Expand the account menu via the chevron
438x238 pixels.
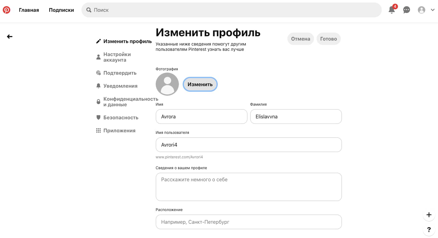[433, 10]
